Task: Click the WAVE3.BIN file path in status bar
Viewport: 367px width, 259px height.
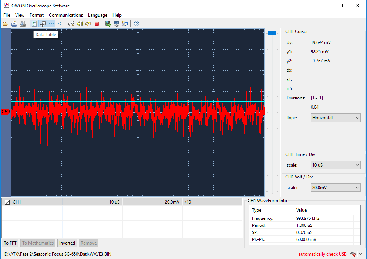Action: click(x=58, y=254)
